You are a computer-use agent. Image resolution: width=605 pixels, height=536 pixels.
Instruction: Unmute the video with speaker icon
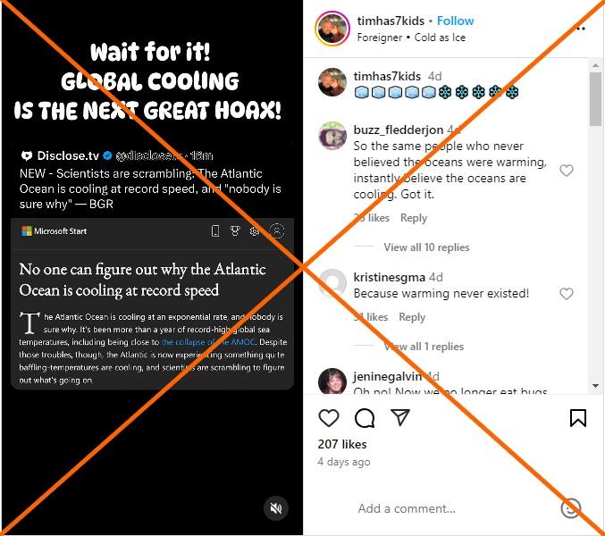(276, 508)
